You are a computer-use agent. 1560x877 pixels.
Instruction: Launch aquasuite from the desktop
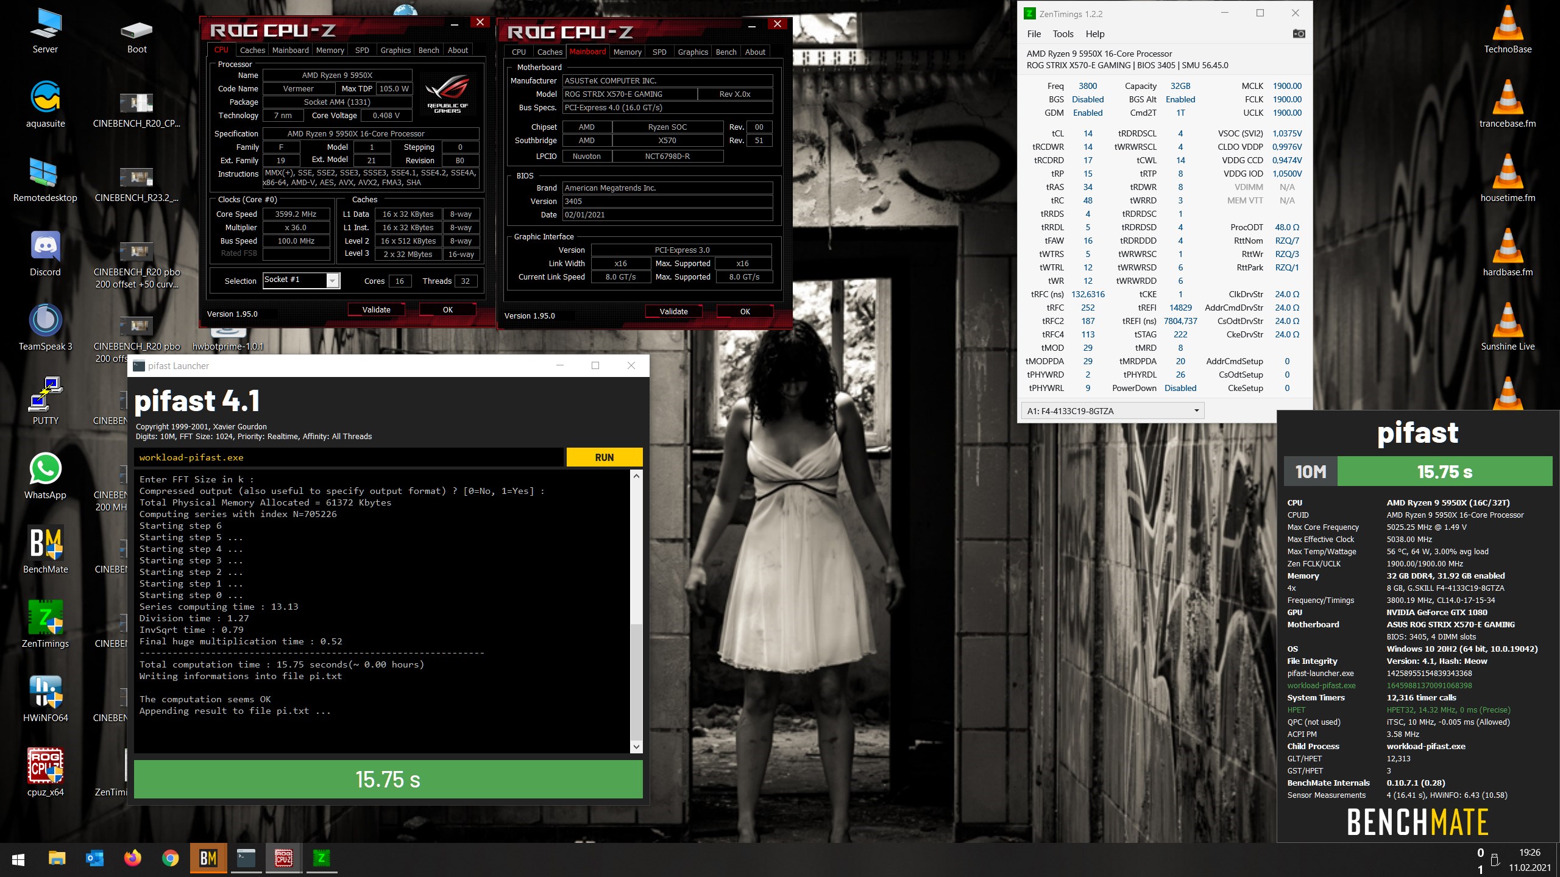click(45, 105)
